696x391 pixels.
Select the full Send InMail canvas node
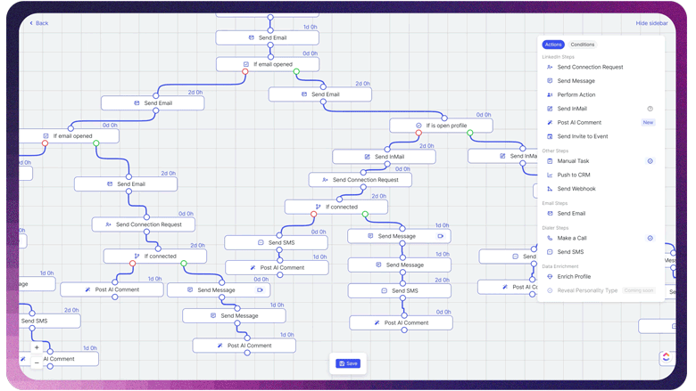[384, 157]
